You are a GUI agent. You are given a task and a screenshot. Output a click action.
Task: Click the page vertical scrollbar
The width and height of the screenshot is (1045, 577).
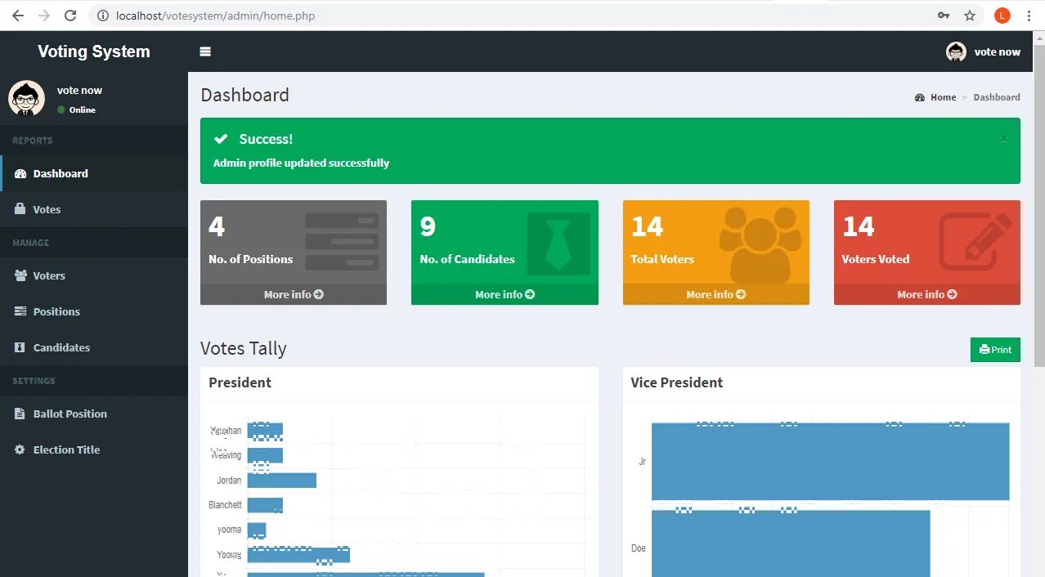pyautogui.click(x=1038, y=204)
